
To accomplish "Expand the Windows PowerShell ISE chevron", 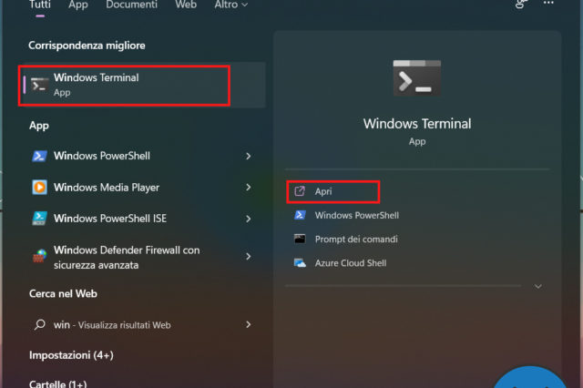I will coord(249,219).
